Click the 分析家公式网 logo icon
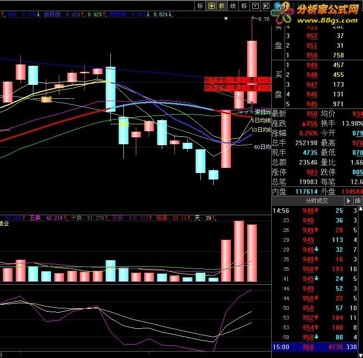363x358 pixels. [281, 13]
